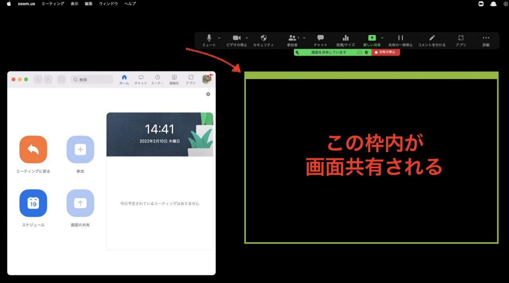Open the Participants panel icon
The width and height of the screenshot is (509, 283).
(292, 38)
